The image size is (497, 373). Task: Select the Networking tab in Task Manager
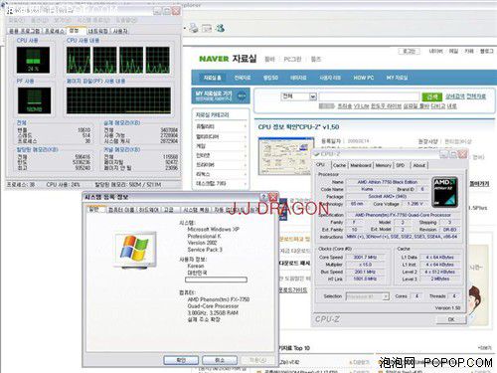click(x=97, y=31)
